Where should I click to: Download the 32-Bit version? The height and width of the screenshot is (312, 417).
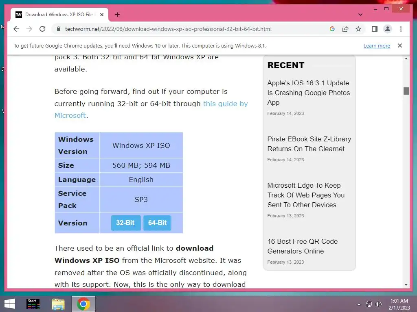click(125, 223)
